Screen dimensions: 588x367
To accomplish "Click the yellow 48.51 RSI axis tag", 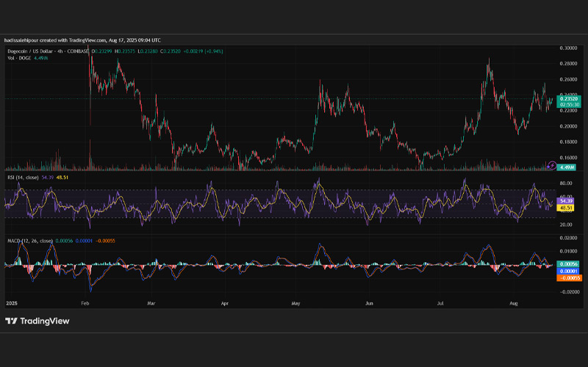I will pos(565,208).
